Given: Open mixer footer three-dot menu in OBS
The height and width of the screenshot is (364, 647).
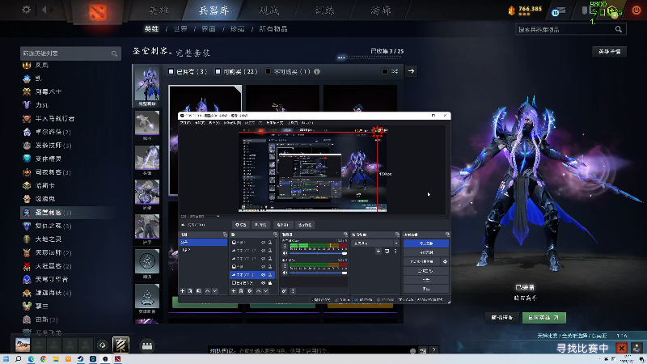Looking at the screenshot, I should point(293,291).
